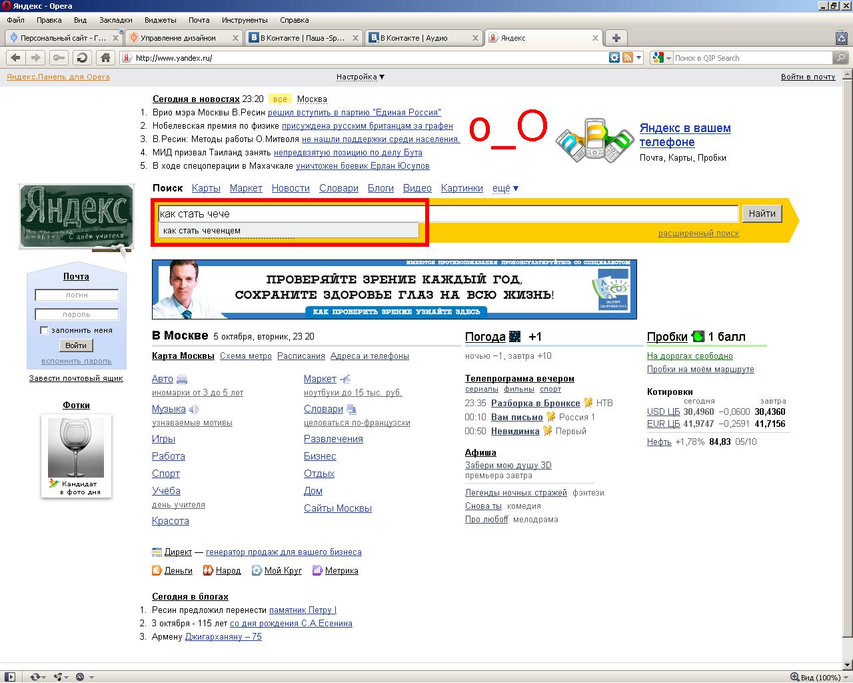The image size is (853, 683).
Task: Click the Opera Unite status icon
Action: (58, 677)
